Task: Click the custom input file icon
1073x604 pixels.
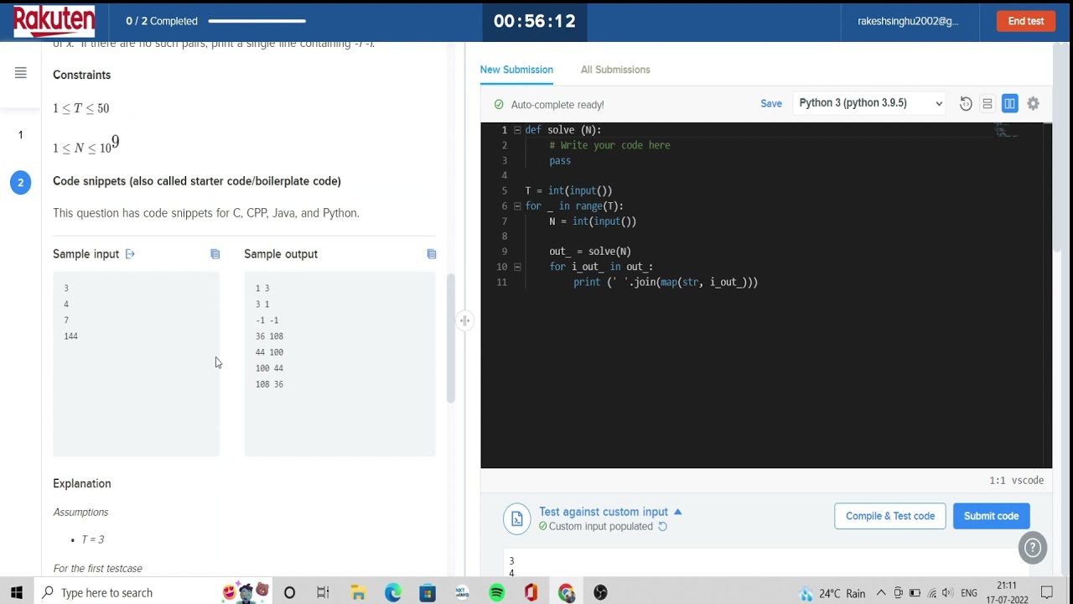Action: 516,518
